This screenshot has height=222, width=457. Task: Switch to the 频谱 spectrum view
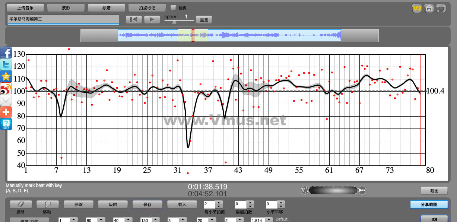pos(107,7)
